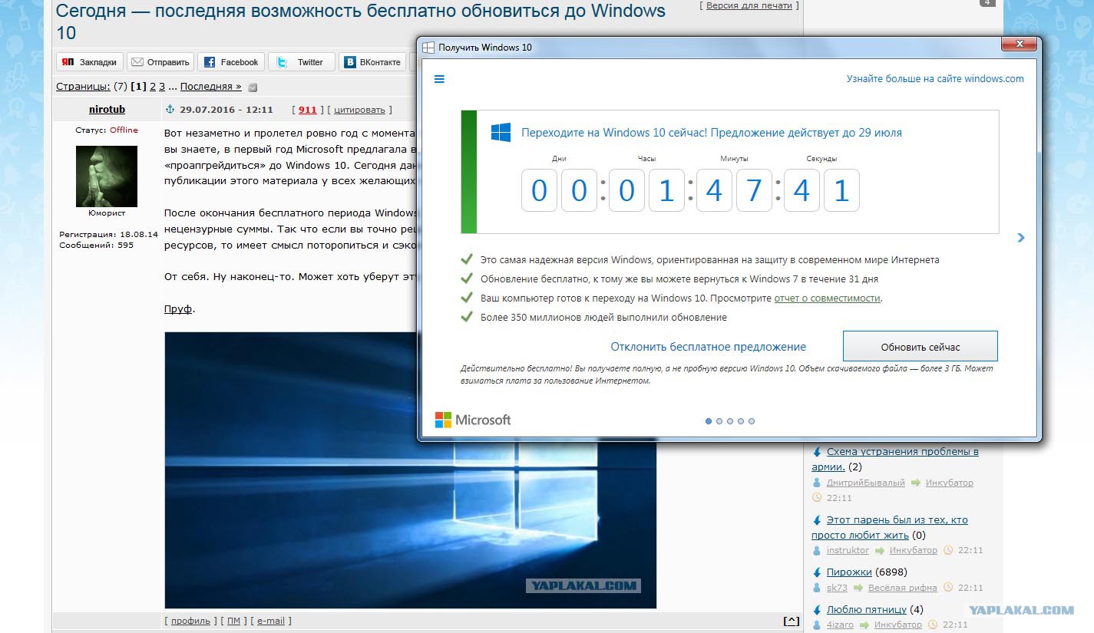Open the hamburger menu in Get Windows 10 dialog
The image size is (1094, 633).
click(x=439, y=79)
